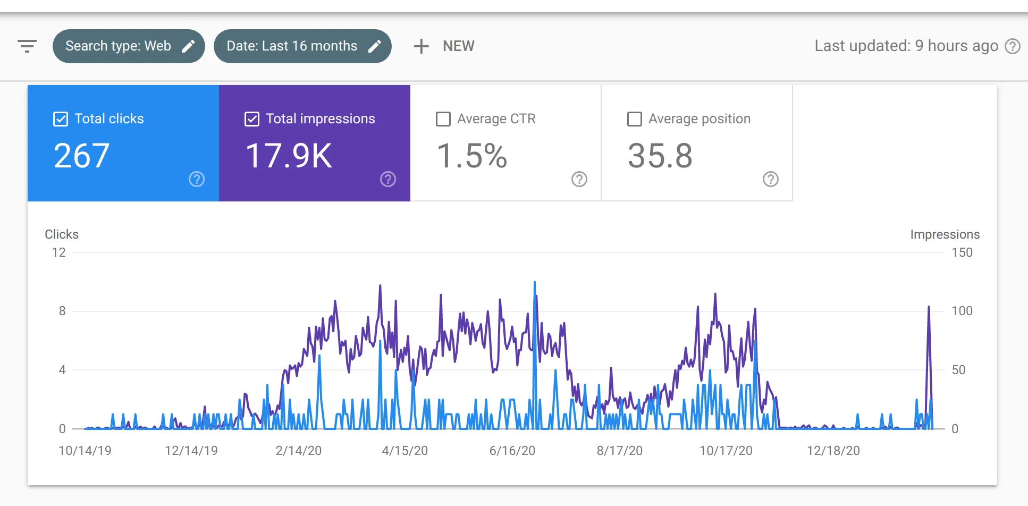
Task: Click the 6/16/20 date label
Action: pos(512,451)
